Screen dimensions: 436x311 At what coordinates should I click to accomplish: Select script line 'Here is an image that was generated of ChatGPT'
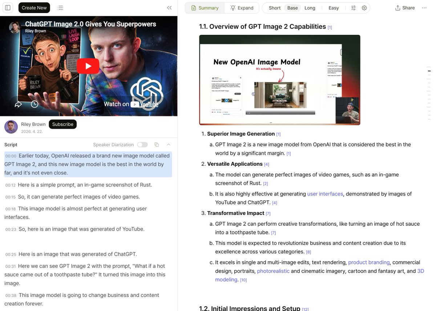pos(78,254)
